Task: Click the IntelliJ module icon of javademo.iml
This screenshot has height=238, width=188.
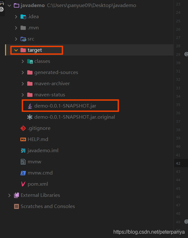Action: click(23, 151)
